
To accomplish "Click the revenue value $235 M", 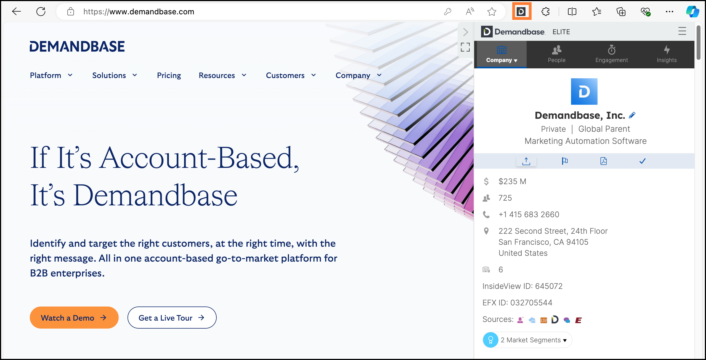I will [x=512, y=181].
